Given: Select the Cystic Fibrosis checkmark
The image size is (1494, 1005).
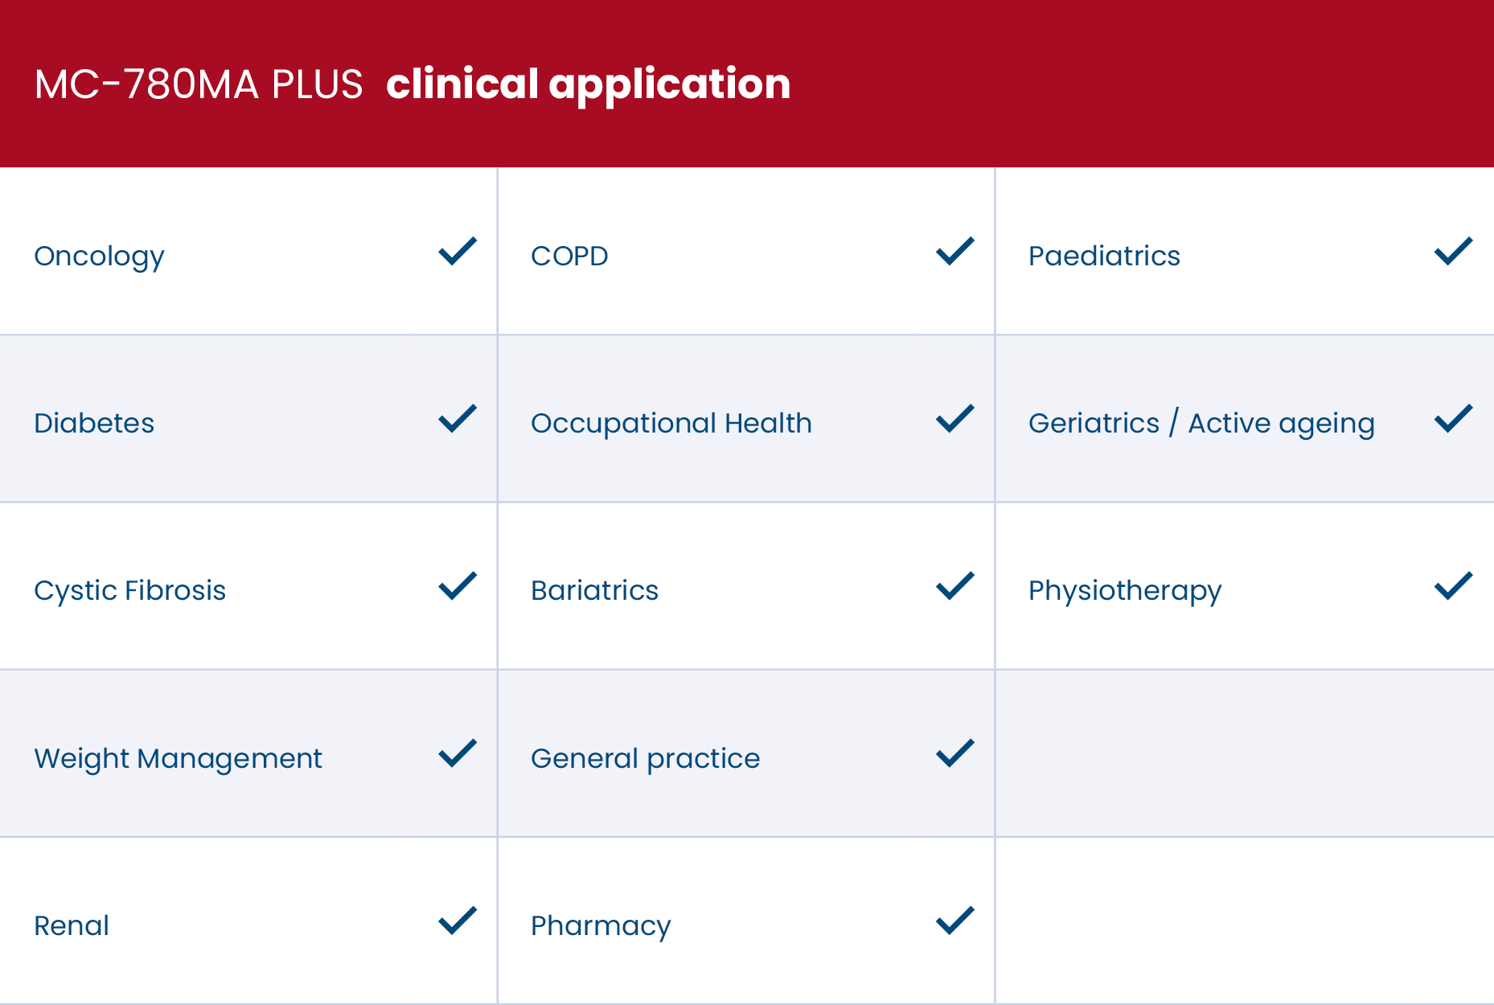Looking at the screenshot, I should pyautogui.click(x=458, y=586).
